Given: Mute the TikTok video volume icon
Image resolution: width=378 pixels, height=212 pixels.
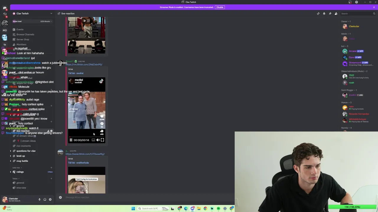Looking at the screenshot, I should [98, 140].
